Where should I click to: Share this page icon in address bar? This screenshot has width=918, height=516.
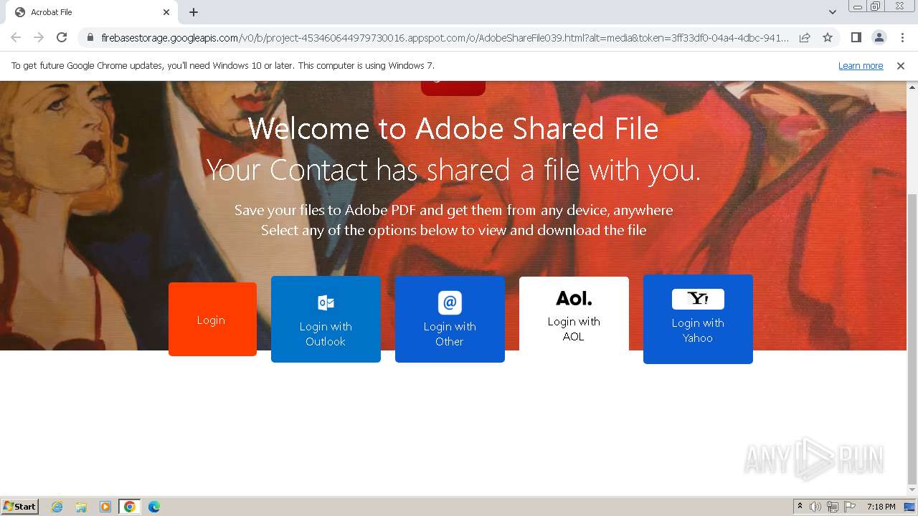pyautogui.click(x=805, y=37)
